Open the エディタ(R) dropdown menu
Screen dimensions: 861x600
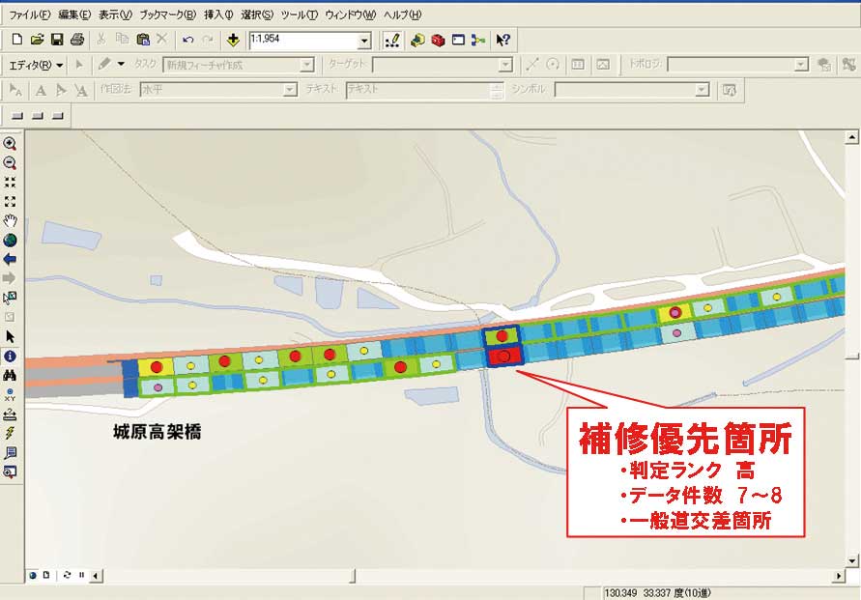point(36,65)
